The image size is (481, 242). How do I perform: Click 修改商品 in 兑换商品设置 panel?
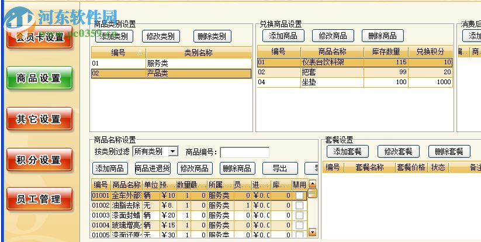(333, 36)
